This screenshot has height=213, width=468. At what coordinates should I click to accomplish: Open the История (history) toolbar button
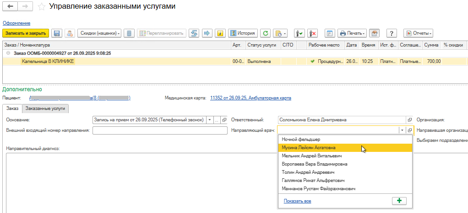pyautogui.click(x=242, y=33)
